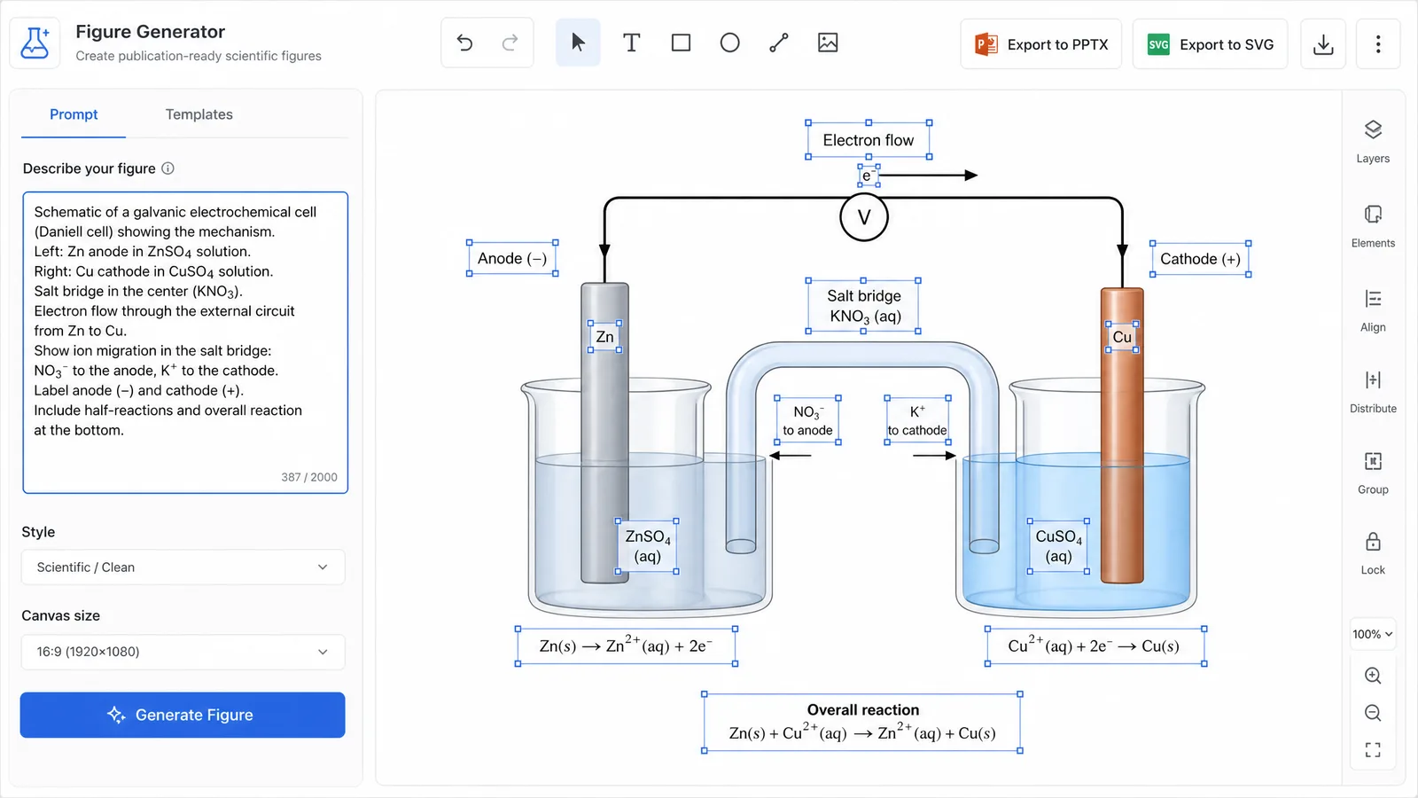Open the Layers panel

pos(1373,142)
